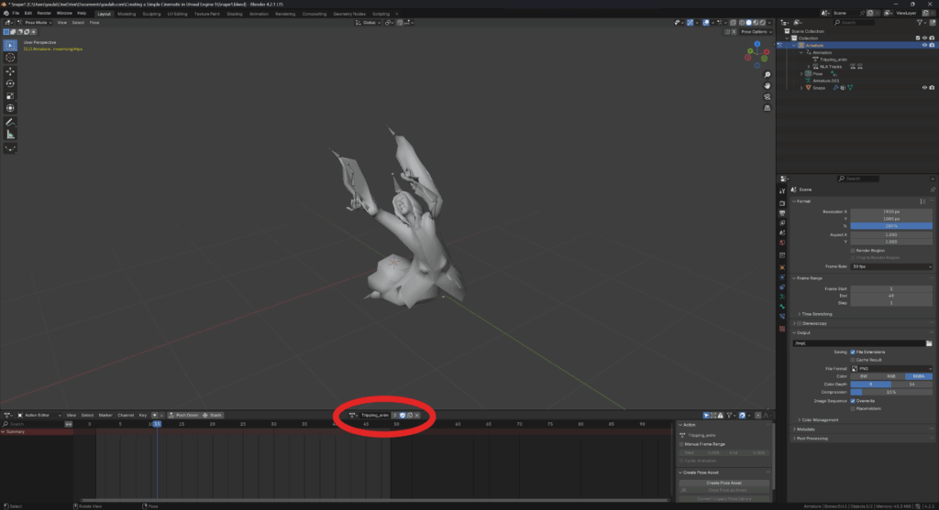
Task: Unlink the Tripping_anim action with X
Action: tap(416, 415)
